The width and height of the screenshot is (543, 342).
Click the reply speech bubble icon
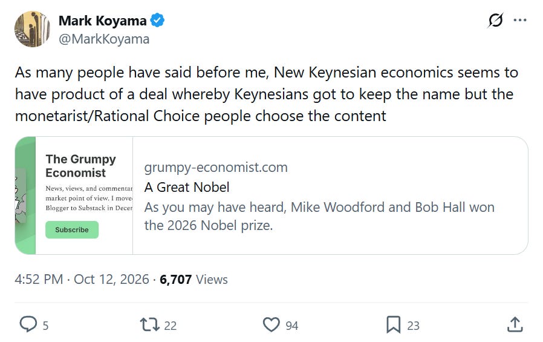(x=28, y=324)
